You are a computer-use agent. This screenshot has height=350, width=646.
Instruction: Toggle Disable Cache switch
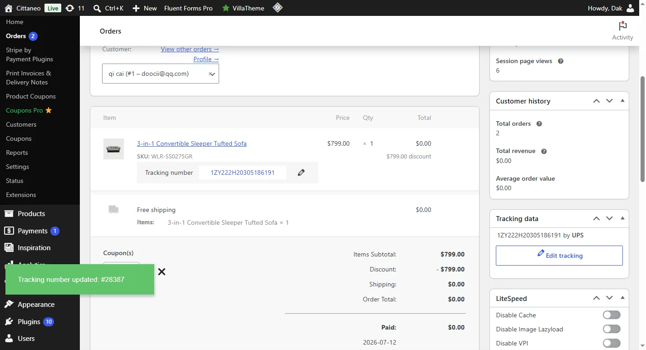(x=612, y=315)
